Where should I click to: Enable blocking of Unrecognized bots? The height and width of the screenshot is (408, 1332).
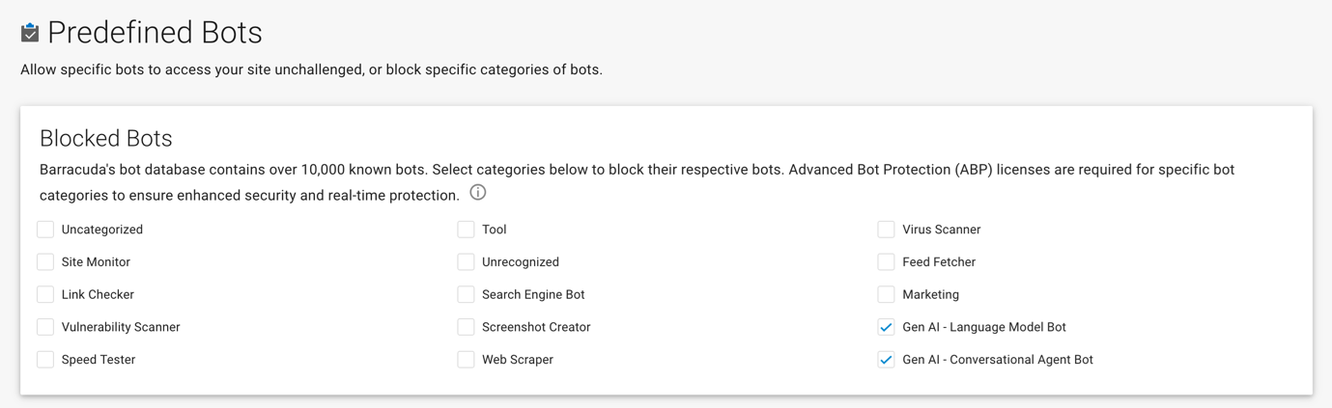(466, 262)
